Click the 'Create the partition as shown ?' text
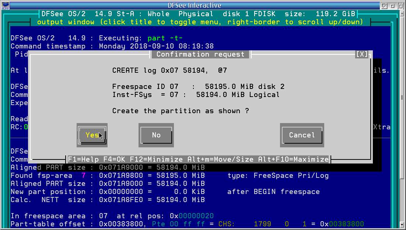This screenshot has width=406, height=230. (181, 111)
